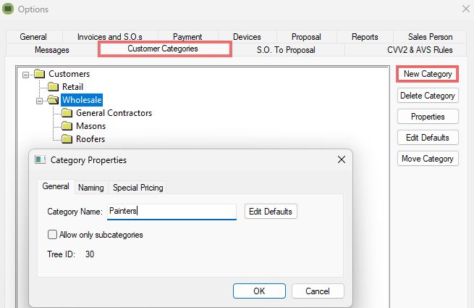
Task: Click the General Contractors folder icon
Action: (x=67, y=113)
